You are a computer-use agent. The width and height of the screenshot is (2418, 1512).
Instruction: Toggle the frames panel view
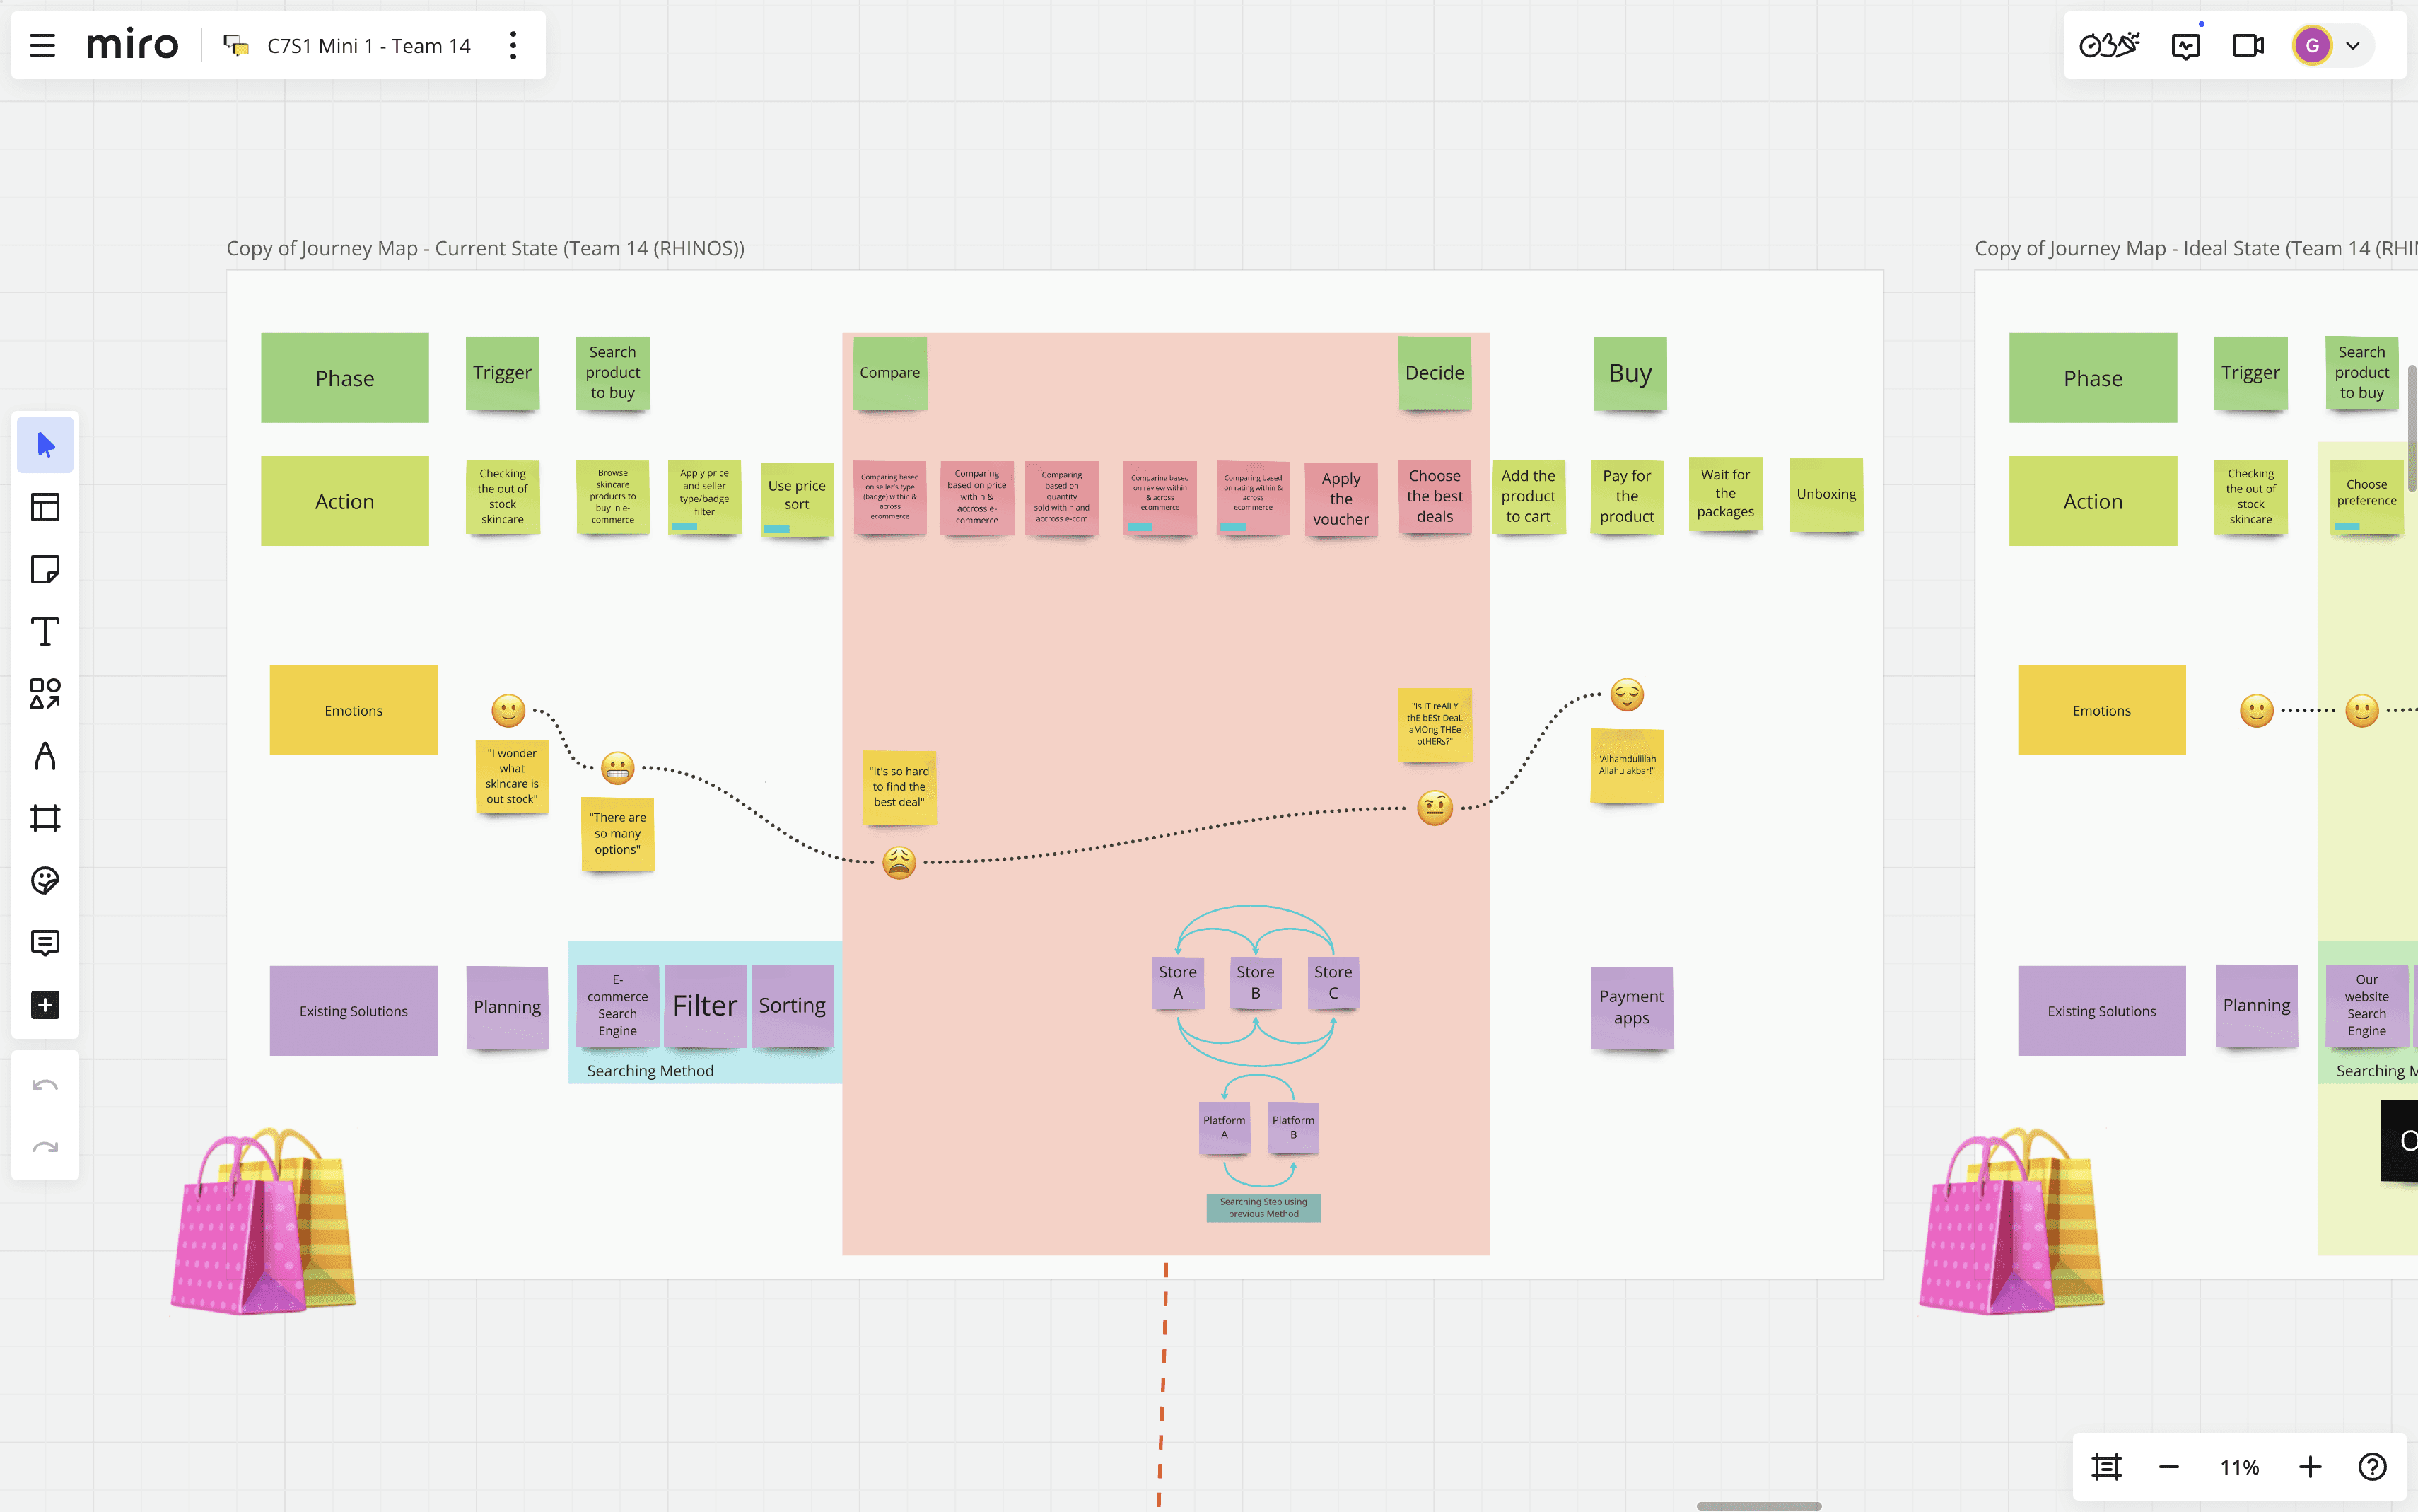(x=2106, y=1467)
